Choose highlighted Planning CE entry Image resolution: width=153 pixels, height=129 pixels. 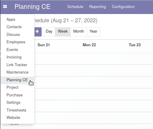[x=17, y=80]
